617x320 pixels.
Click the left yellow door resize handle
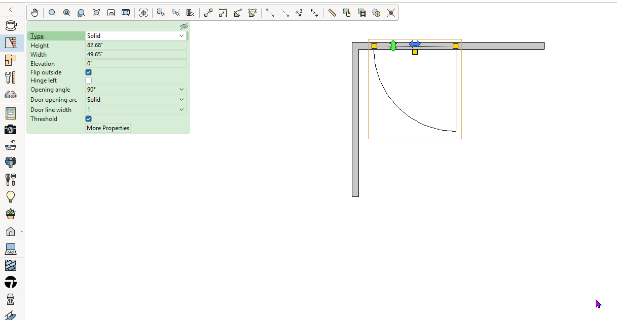[374, 46]
